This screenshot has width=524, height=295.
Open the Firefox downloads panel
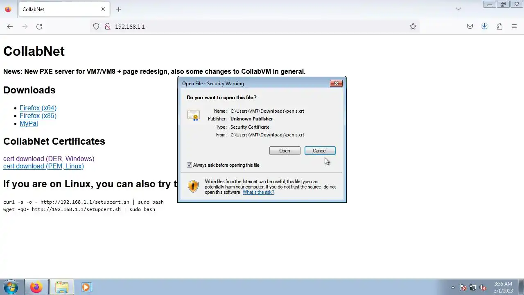click(x=485, y=26)
